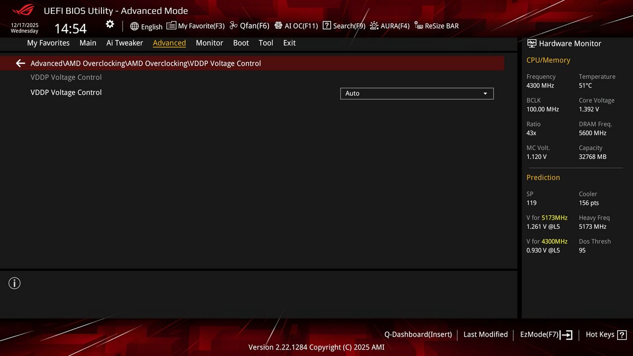The height and width of the screenshot is (356, 633).
Task: Expand the Auto selection arrow
Action: coord(486,93)
